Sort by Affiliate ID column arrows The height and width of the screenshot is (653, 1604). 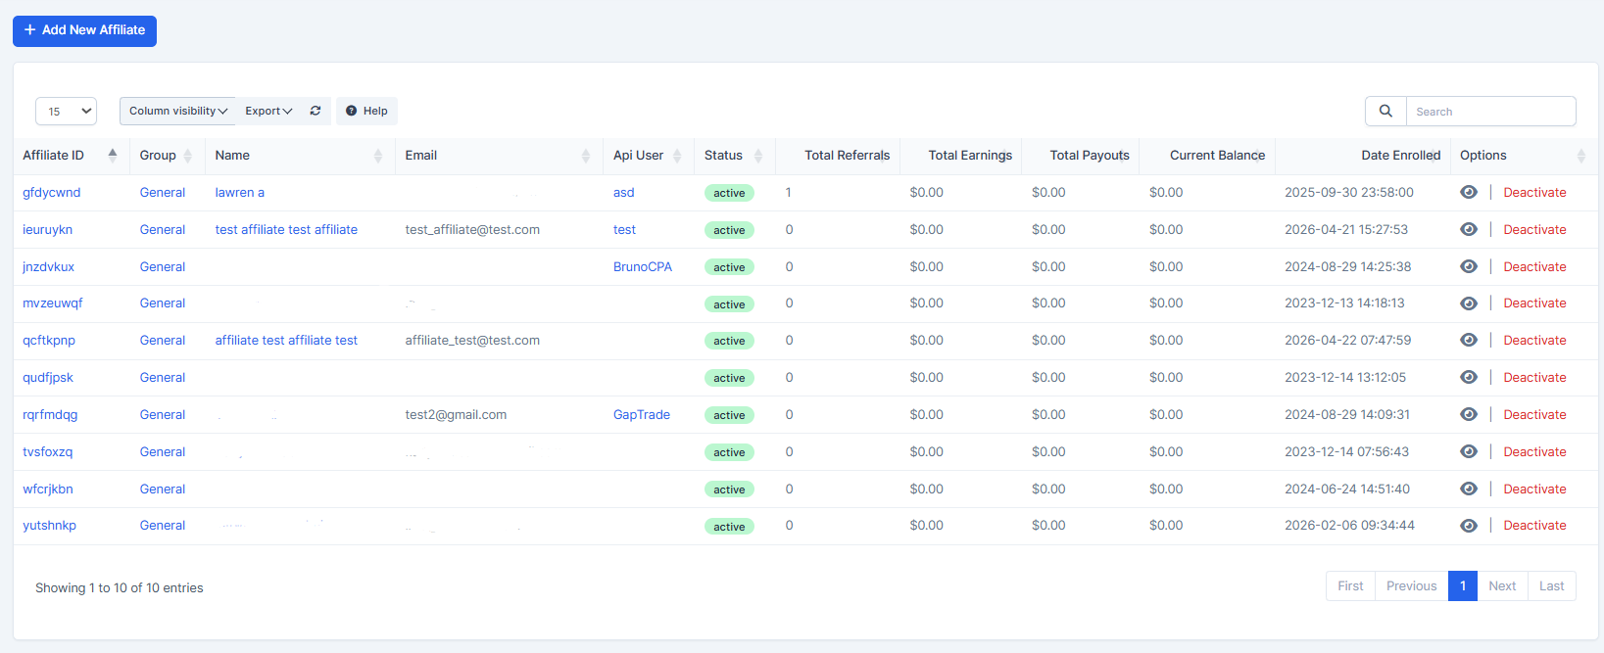[113, 156]
